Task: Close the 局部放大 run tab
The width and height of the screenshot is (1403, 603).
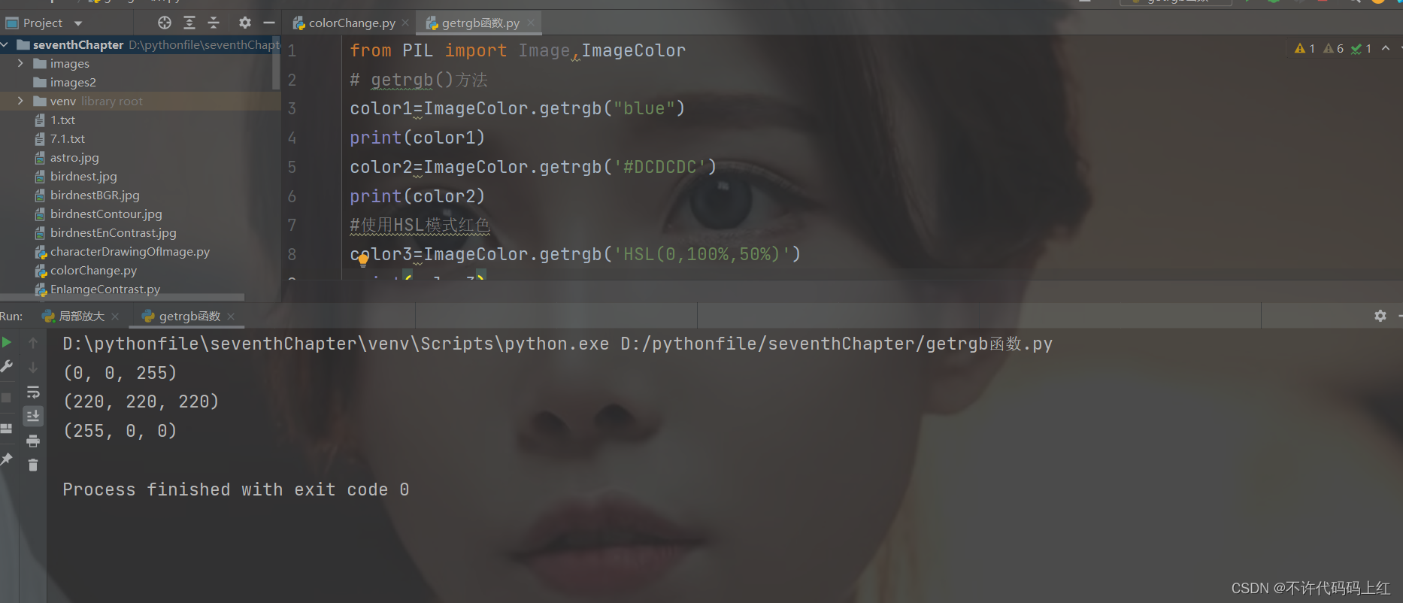Action: pos(115,317)
